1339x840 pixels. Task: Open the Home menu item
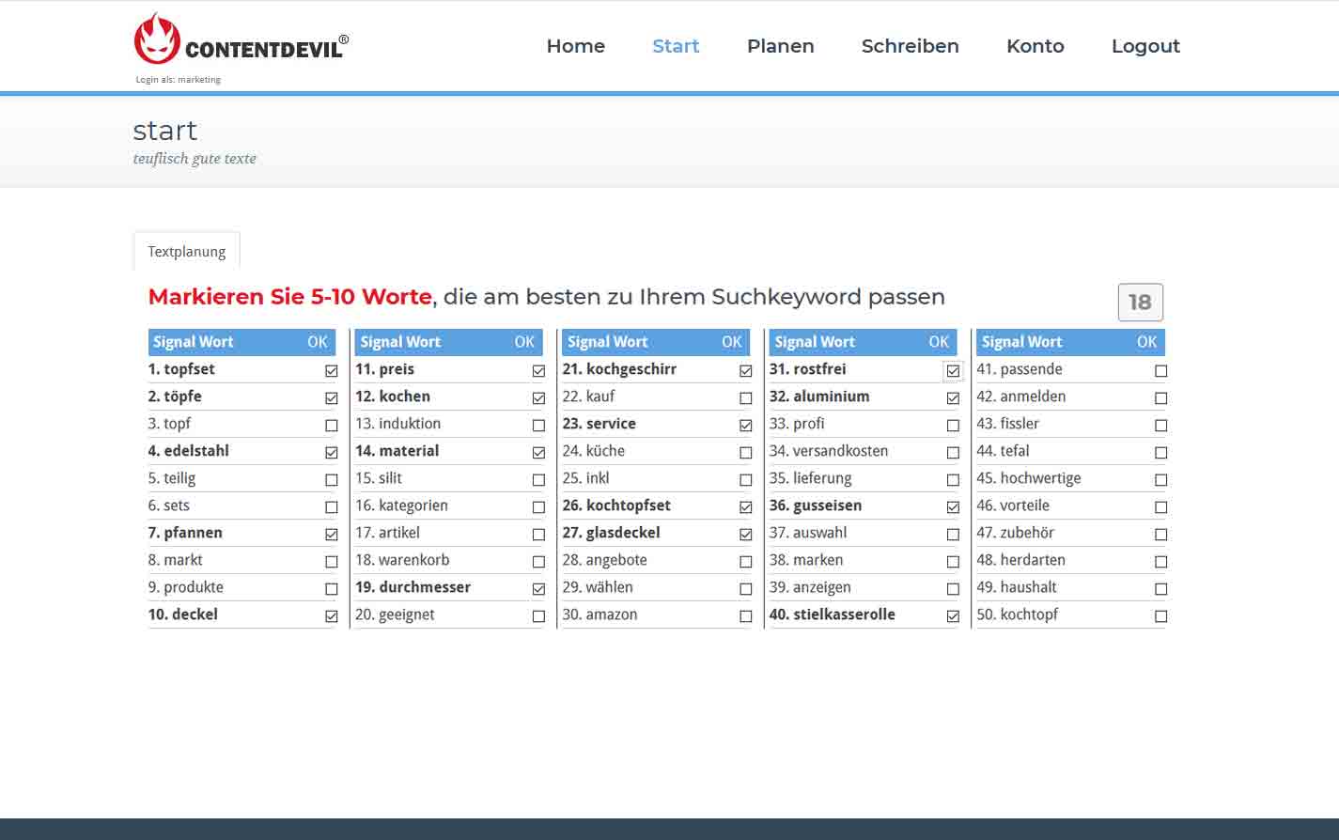[575, 46]
